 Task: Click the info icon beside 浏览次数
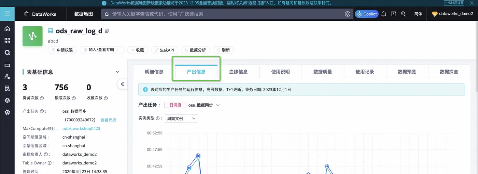click(42, 98)
